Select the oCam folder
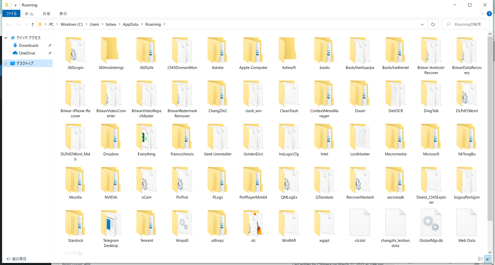Viewport: 495px width, 265px height. pyautogui.click(x=146, y=183)
